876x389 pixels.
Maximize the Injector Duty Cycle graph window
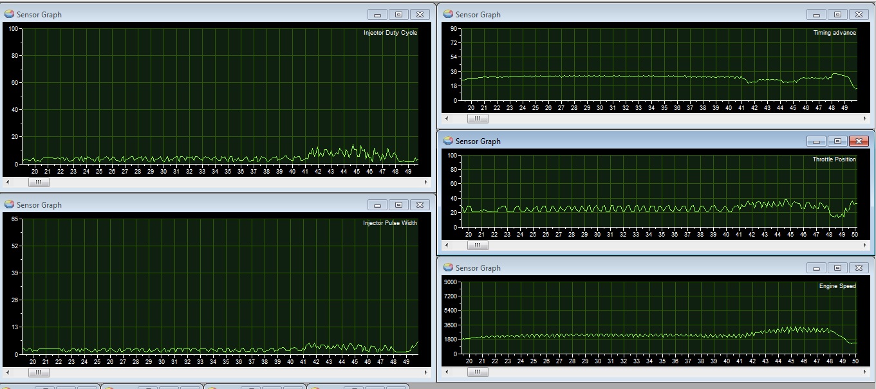(x=398, y=14)
